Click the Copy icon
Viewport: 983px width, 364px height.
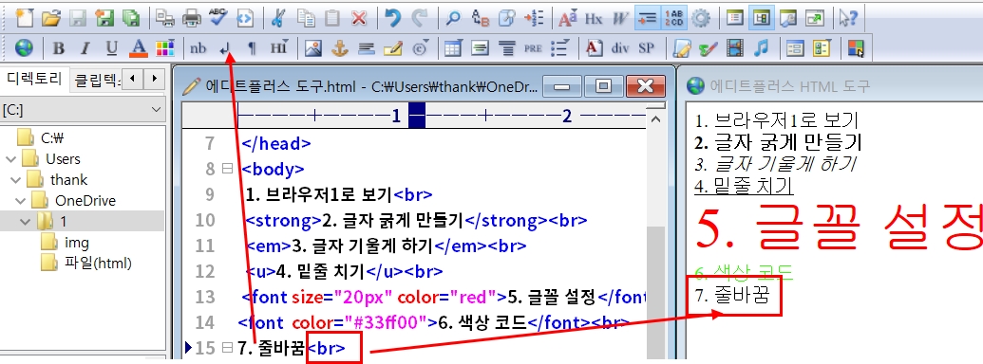pos(307,18)
